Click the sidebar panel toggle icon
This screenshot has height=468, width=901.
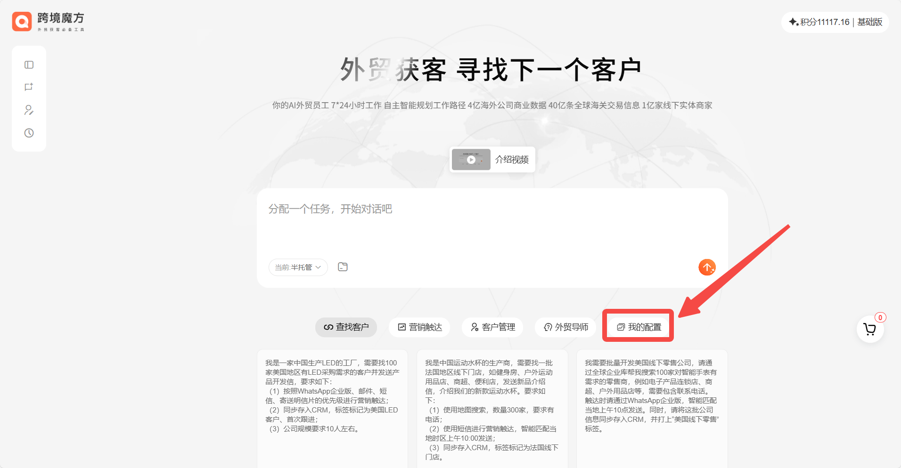pos(29,65)
